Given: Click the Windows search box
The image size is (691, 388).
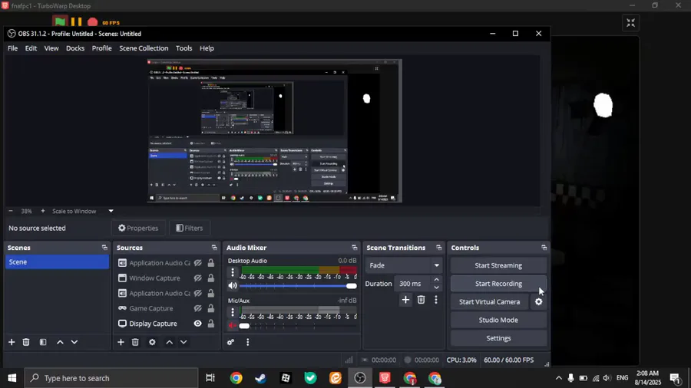Looking at the screenshot, I should tap(111, 378).
